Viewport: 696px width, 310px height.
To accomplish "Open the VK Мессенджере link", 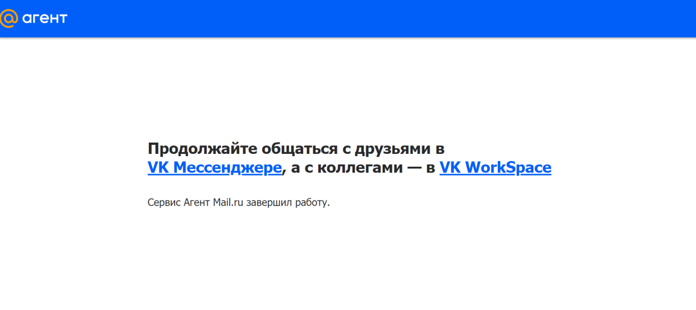I will (x=214, y=167).
